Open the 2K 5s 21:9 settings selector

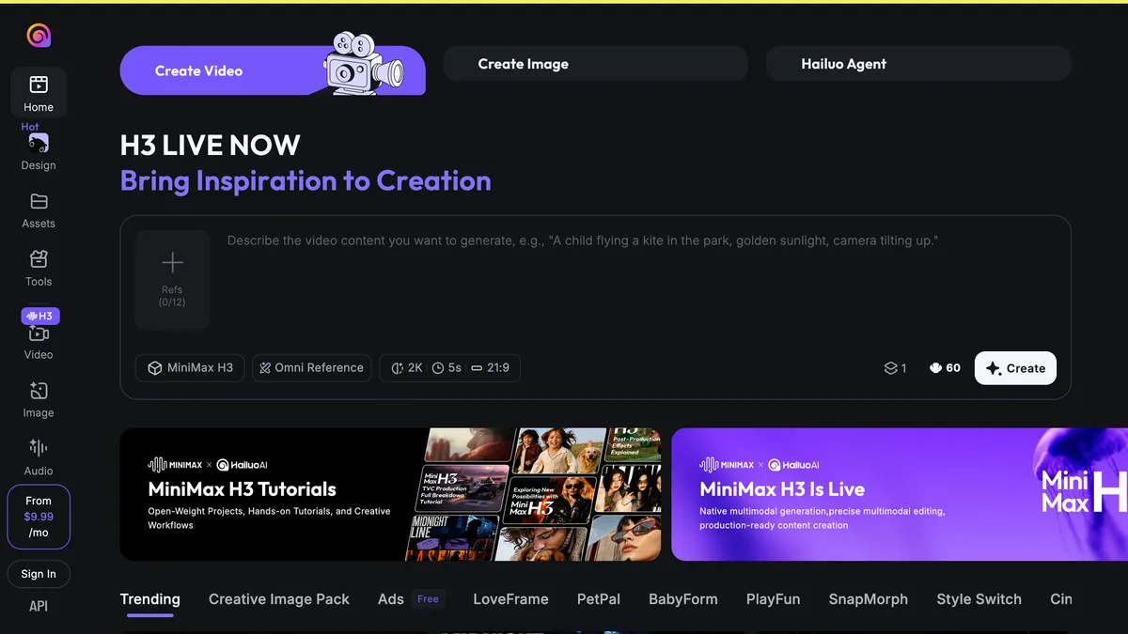point(449,368)
